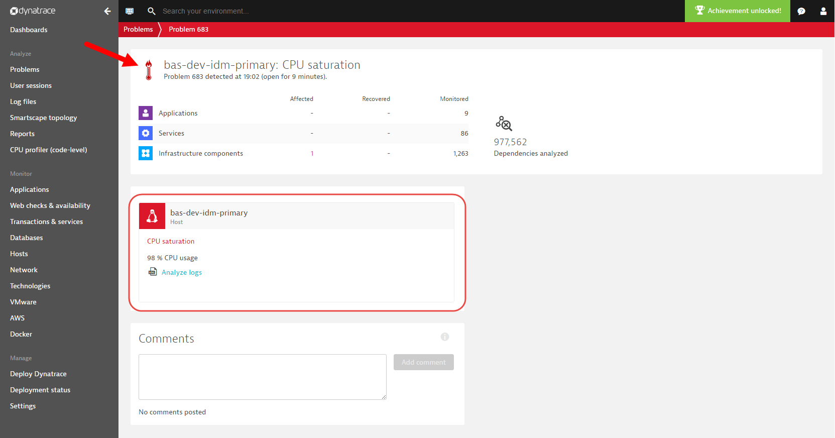Click the Analyze logs link
835x438 pixels.
coord(182,272)
